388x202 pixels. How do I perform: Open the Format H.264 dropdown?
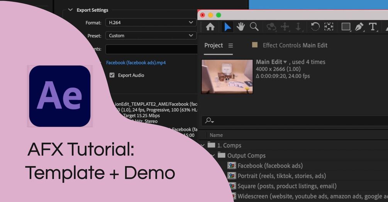(x=151, y=22)
